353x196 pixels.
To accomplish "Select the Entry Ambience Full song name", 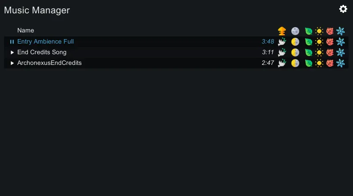I will pyautogui.click(x=45, y=41).
